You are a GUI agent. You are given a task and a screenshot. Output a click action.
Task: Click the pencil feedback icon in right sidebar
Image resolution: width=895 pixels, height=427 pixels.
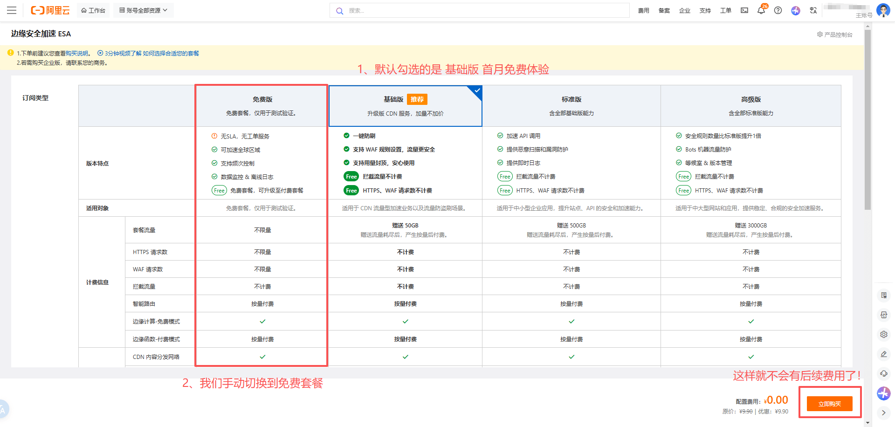coord(883,354)
